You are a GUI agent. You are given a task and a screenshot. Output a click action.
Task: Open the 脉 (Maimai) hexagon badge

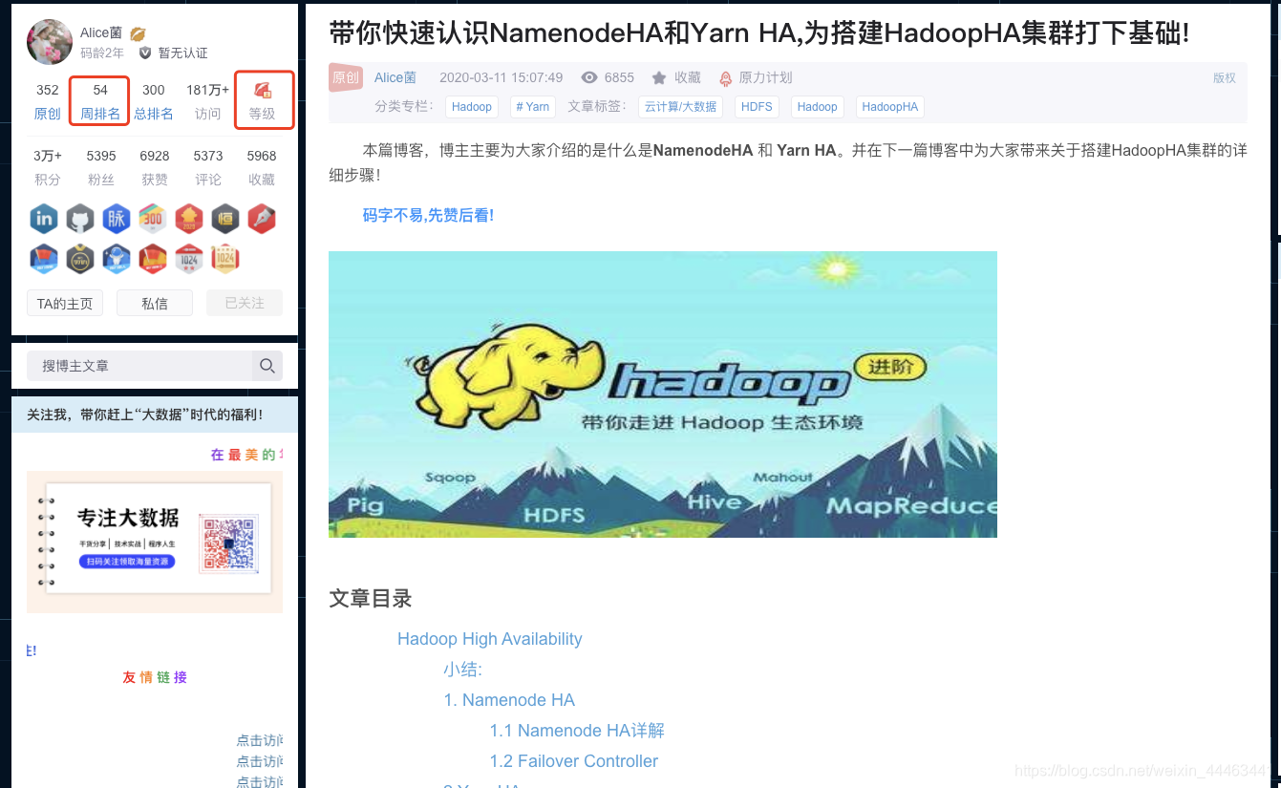pos(117,219)
